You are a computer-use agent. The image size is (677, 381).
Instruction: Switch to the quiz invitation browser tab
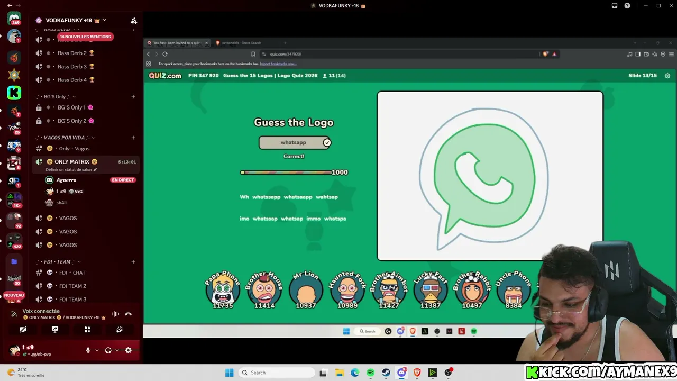point(177,43)
